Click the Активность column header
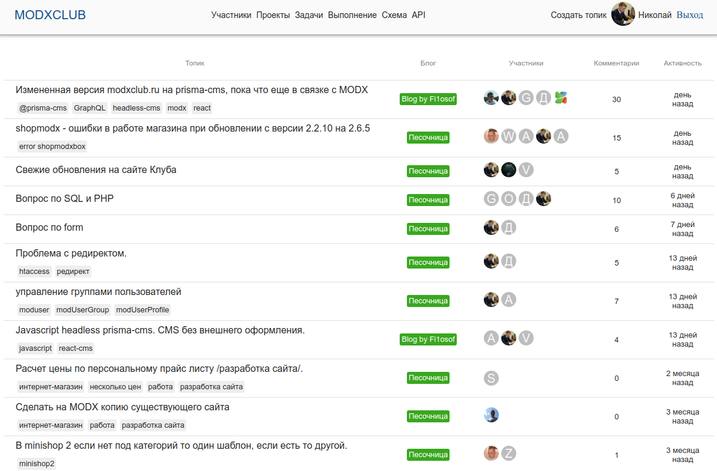 682,63
